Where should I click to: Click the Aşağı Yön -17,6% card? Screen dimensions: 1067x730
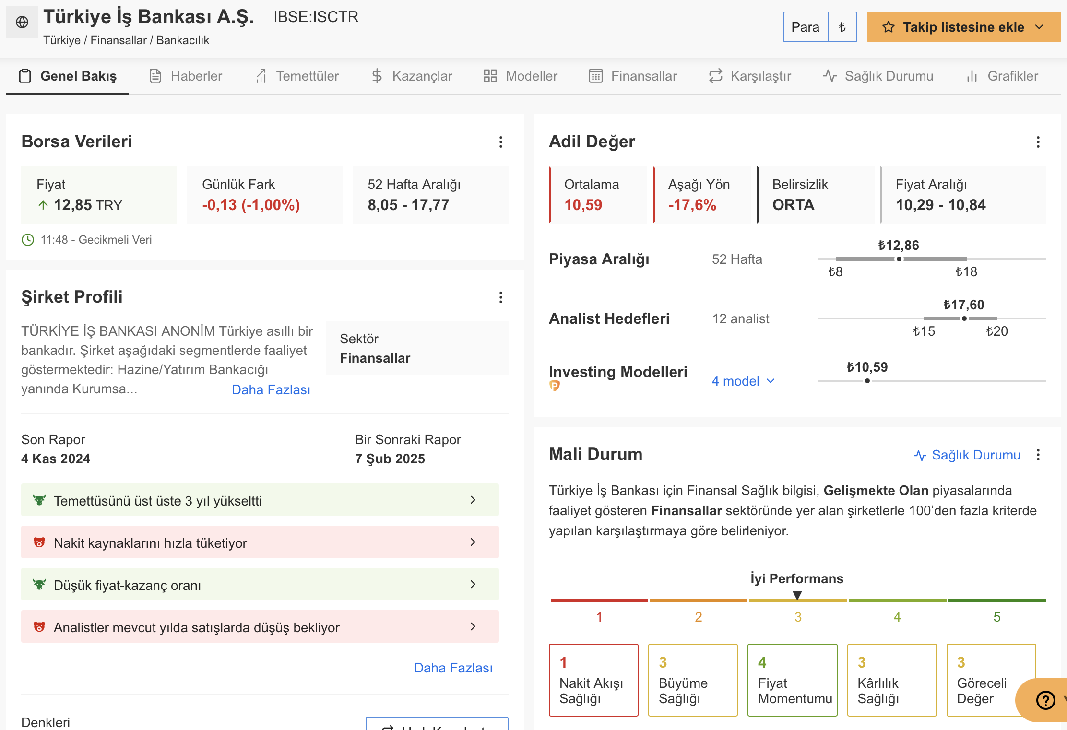[x=702, y=195]
